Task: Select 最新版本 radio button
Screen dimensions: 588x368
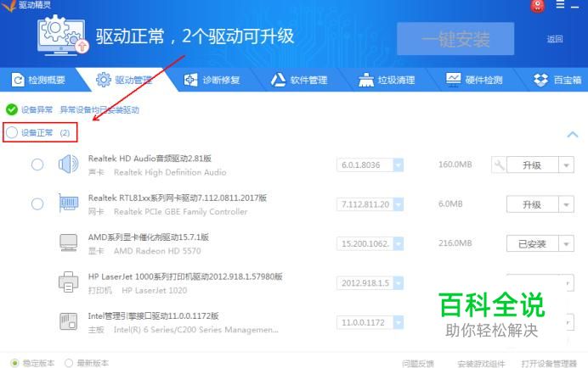Action: (69, 363)
